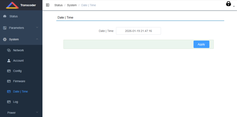Open the Config menu item

tap(17, 71)
